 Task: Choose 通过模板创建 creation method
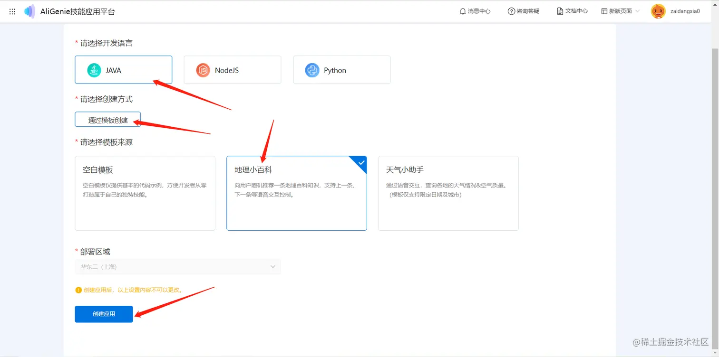(108, 120)
